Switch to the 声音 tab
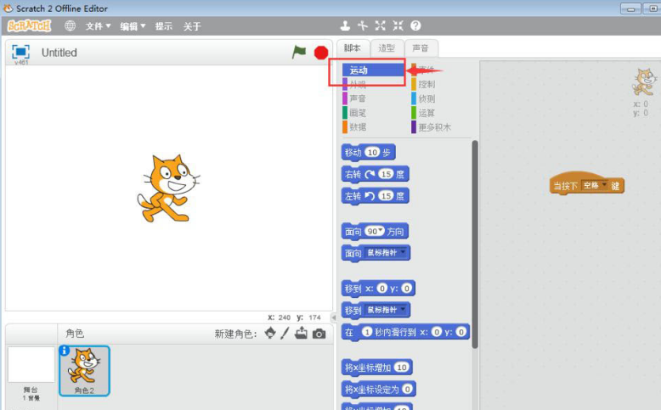The image size is (661, 410). click(421, 48)
